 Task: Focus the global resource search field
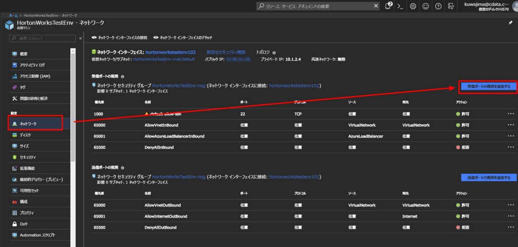[318, 6]
